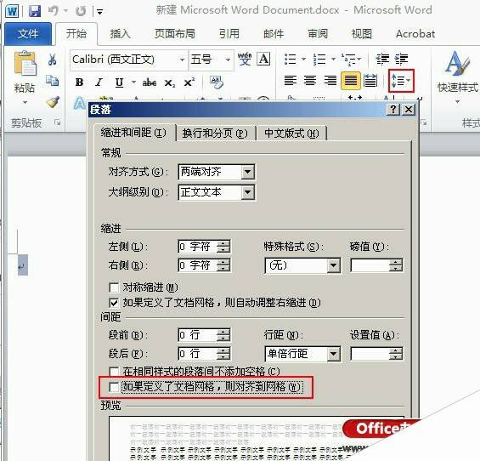Switch to the Insert (插入) ribbon tab
Screen dimensions: 480x461
(x=121, y=34)
